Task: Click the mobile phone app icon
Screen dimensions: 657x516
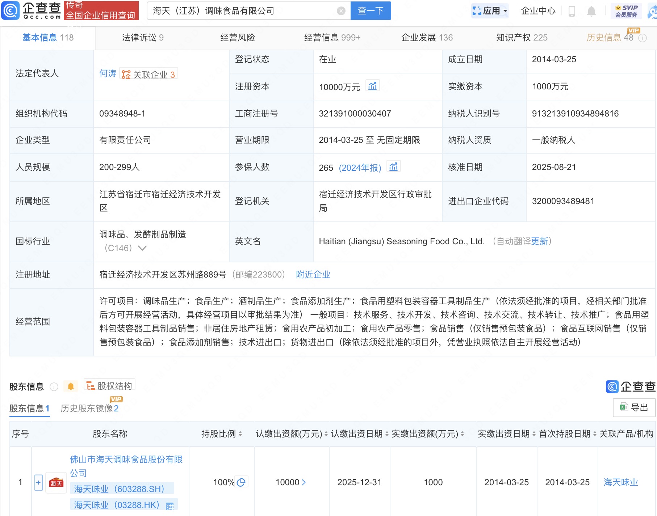Action: point(572,11)
